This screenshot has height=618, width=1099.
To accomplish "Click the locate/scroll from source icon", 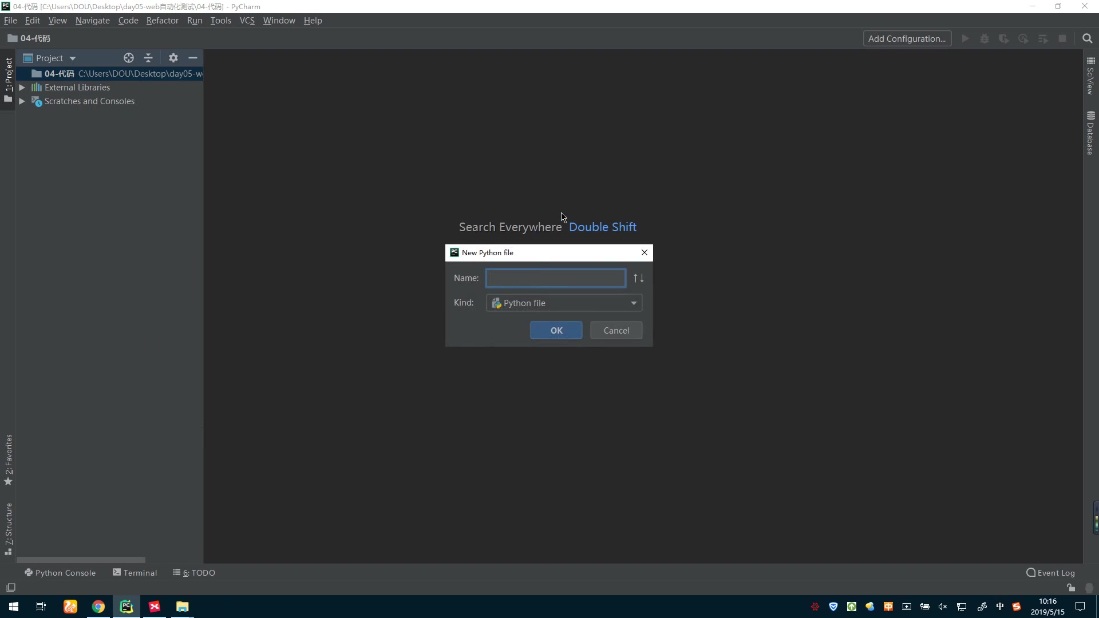I will 129,58.
